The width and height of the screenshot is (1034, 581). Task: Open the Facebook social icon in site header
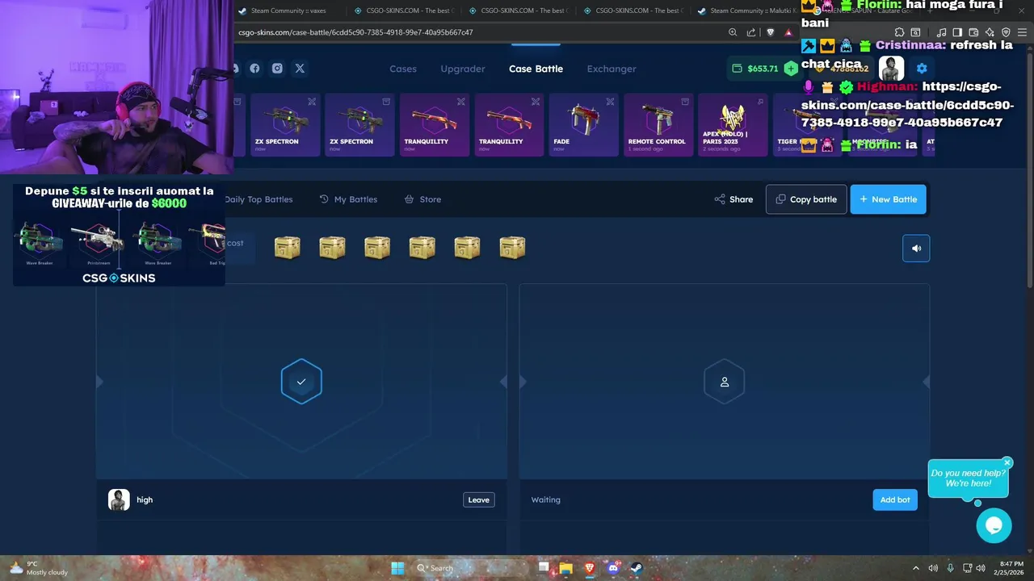[254, 69]
